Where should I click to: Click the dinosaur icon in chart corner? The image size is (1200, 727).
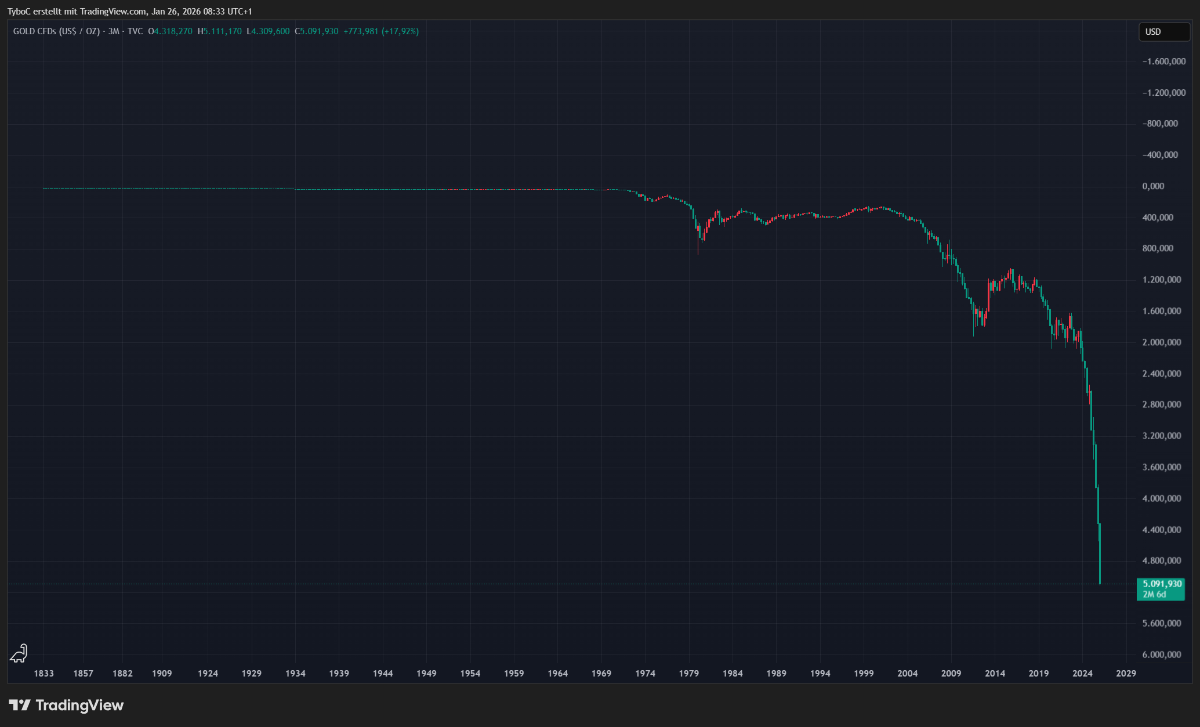tap(19, 653)
